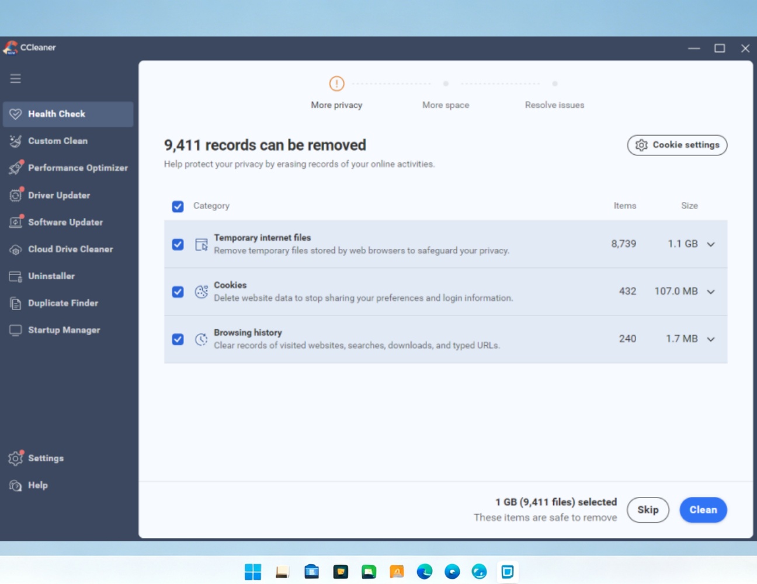757x584 pixels.
Task: Click the Items column header
Action: tap(624, 206)
